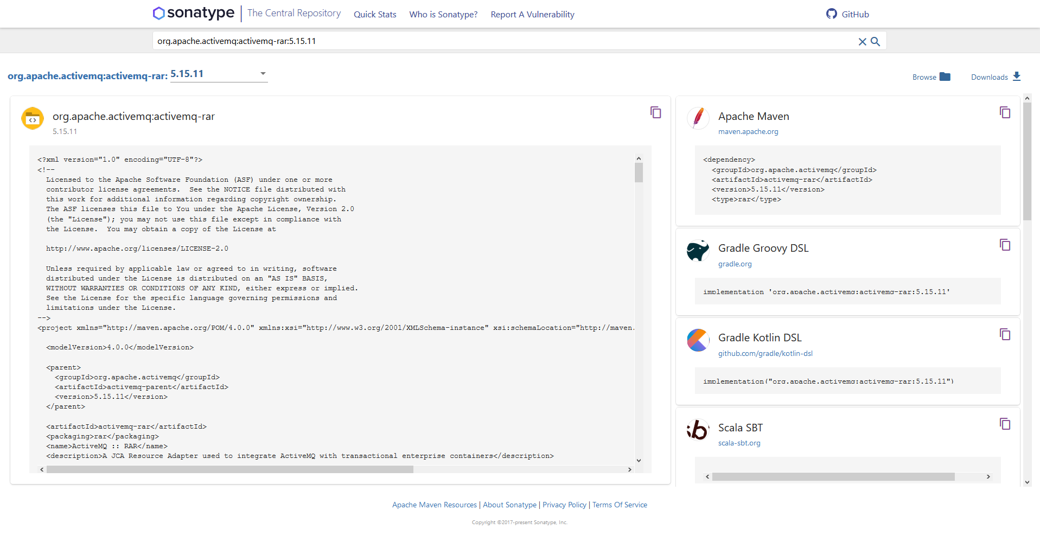Copy the Gradle Kotlin DSL snippet
This screenshot has width=1040, height=535.
pos(1005,334)
